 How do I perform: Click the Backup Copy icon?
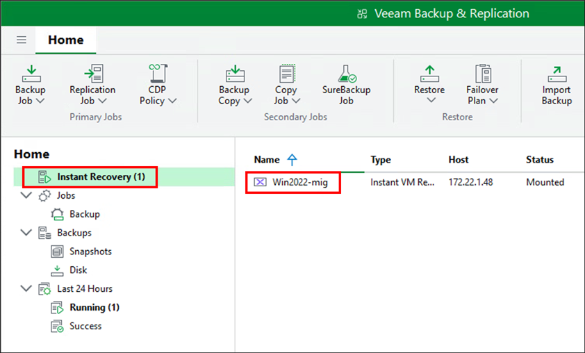tap(235, 74)
